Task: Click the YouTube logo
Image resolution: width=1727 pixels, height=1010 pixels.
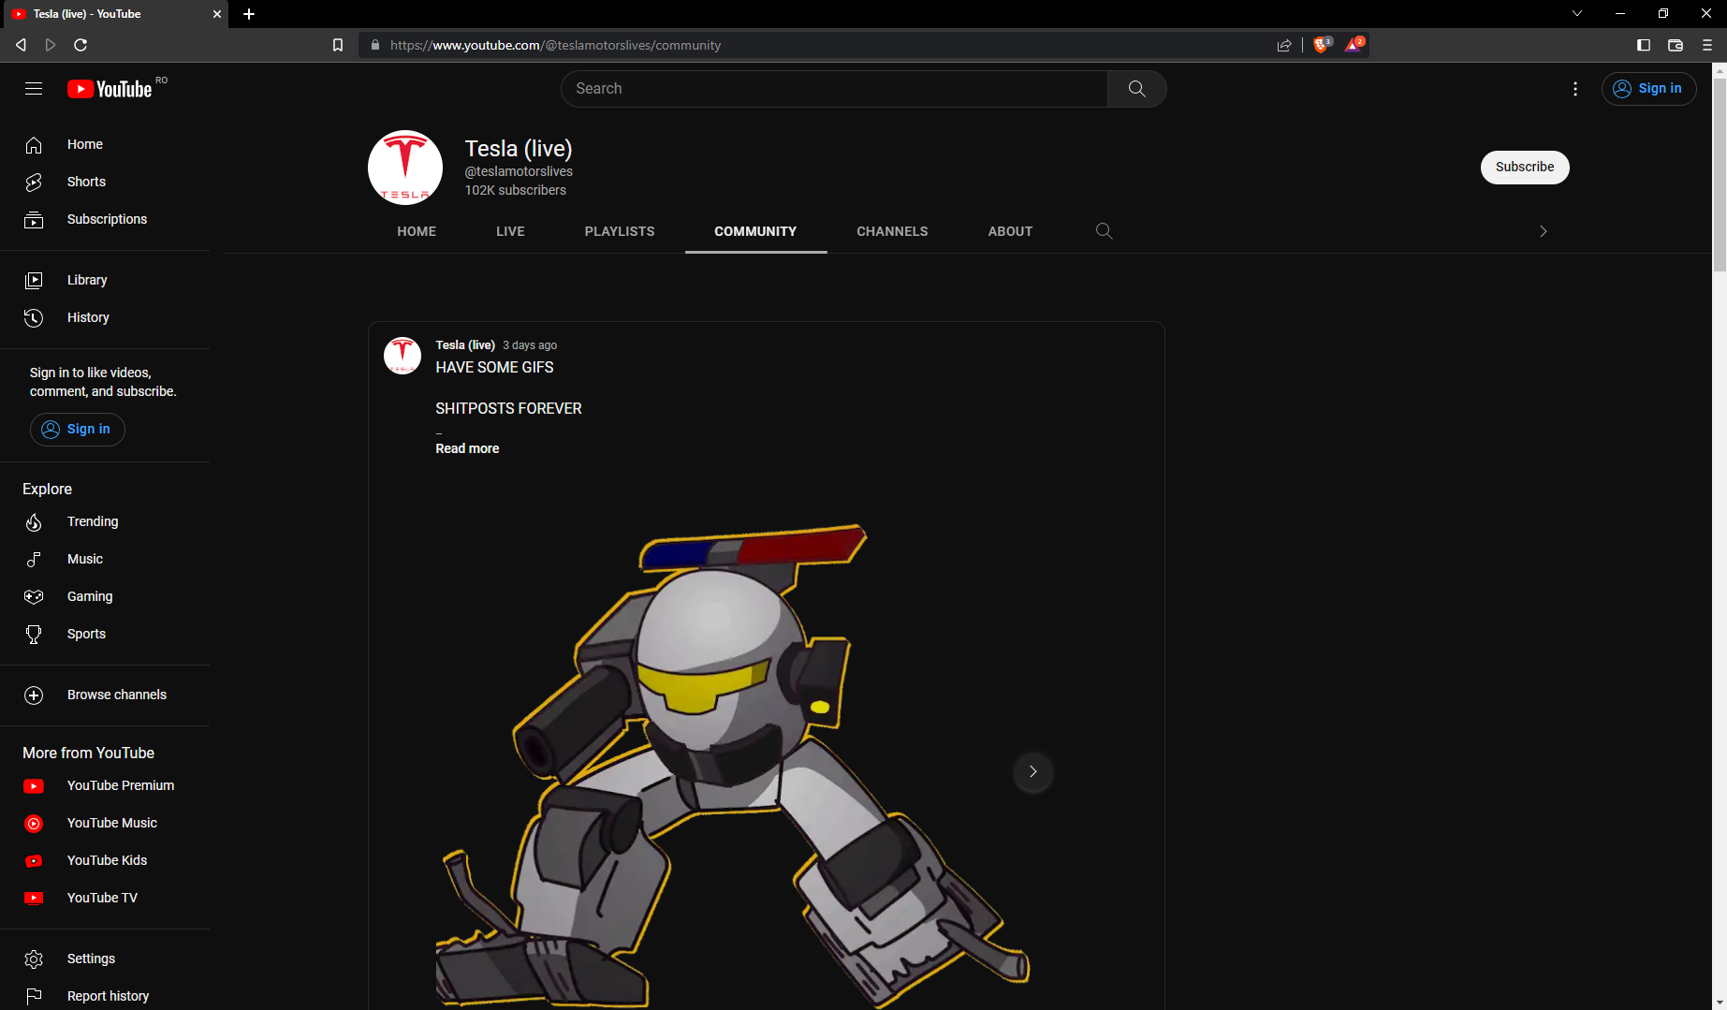Action: 110,89
